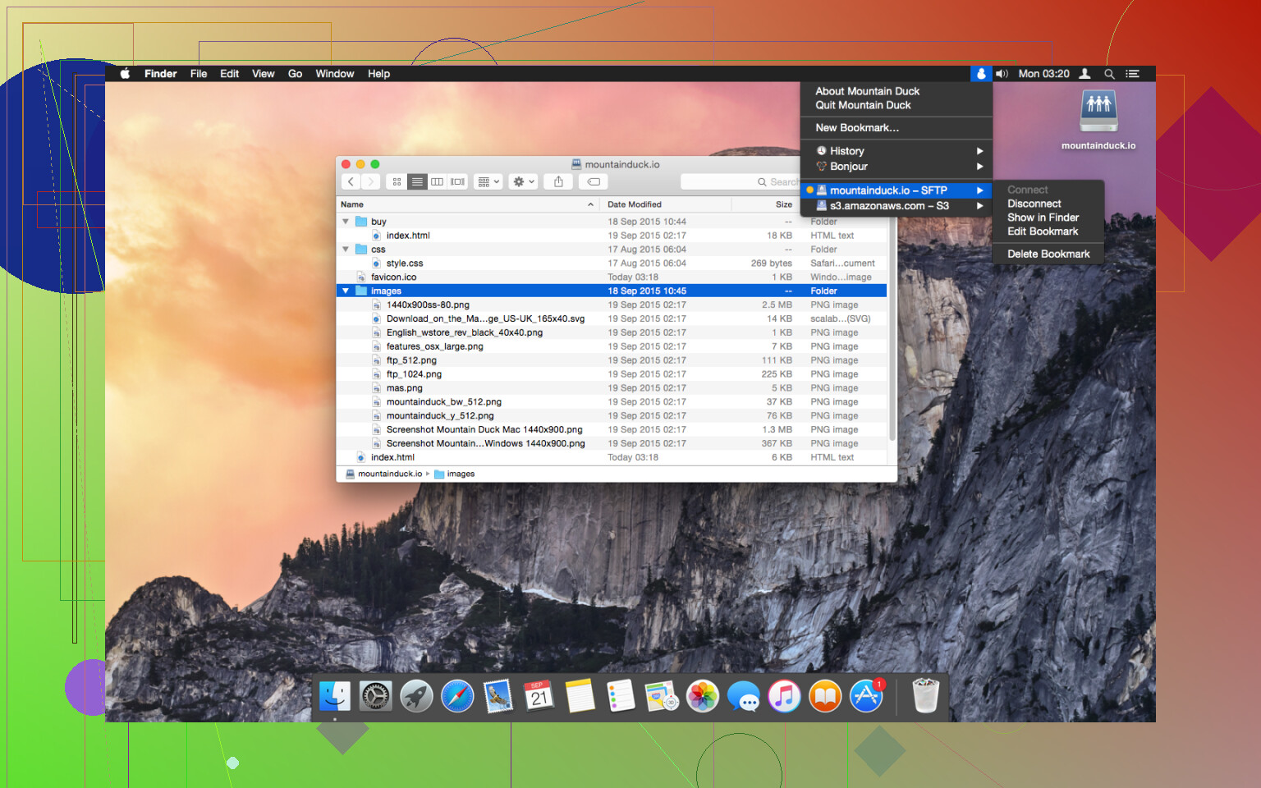Sort files by Date Modified column header
This screenshot has height=788, width=1261.
pyautogui.click(x=665, y=204)
